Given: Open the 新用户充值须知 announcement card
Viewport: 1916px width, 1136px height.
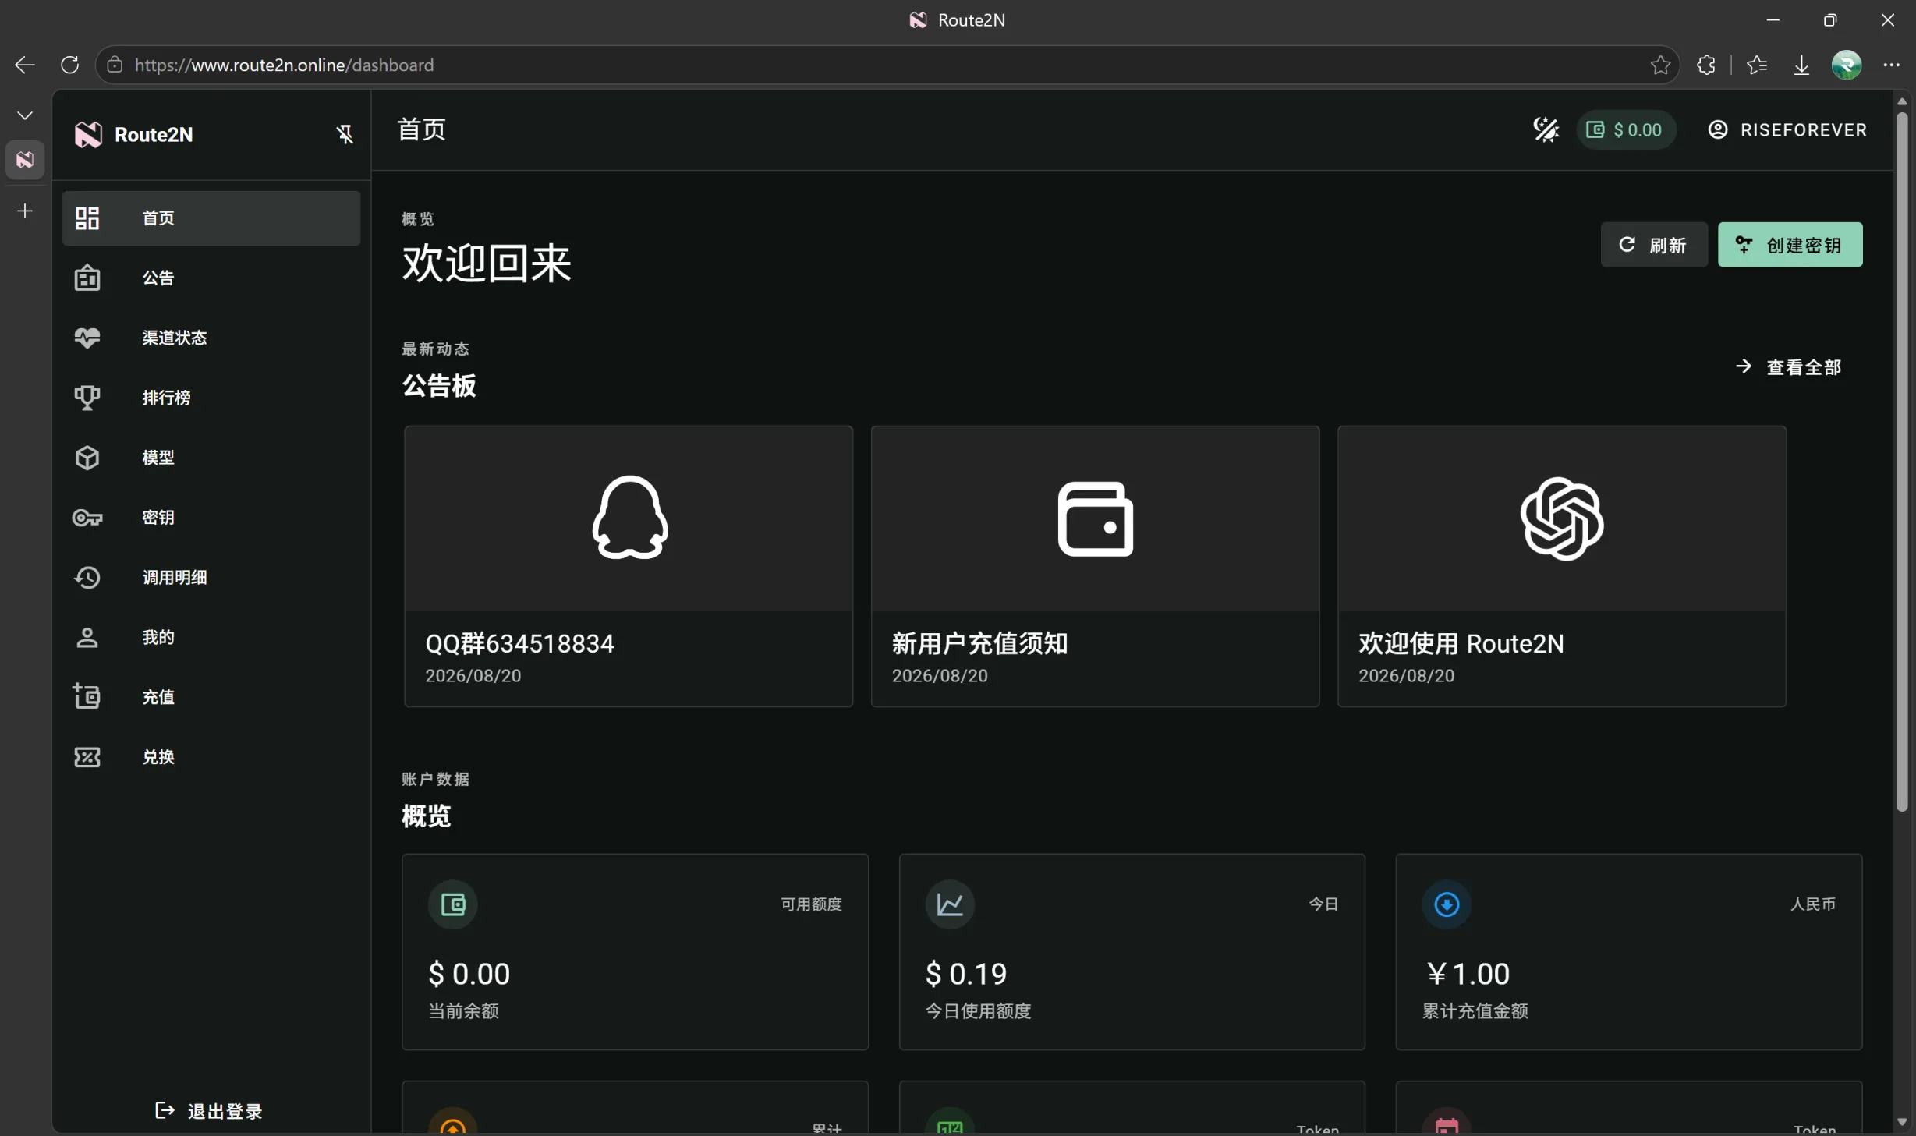Looking at the screenshot, I should point(1095,566).
